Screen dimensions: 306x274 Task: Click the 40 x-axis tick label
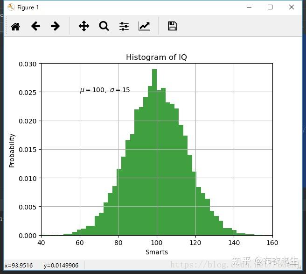click(41, 243)
